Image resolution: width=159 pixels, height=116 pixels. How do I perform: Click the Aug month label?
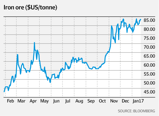tap(79, 101)
